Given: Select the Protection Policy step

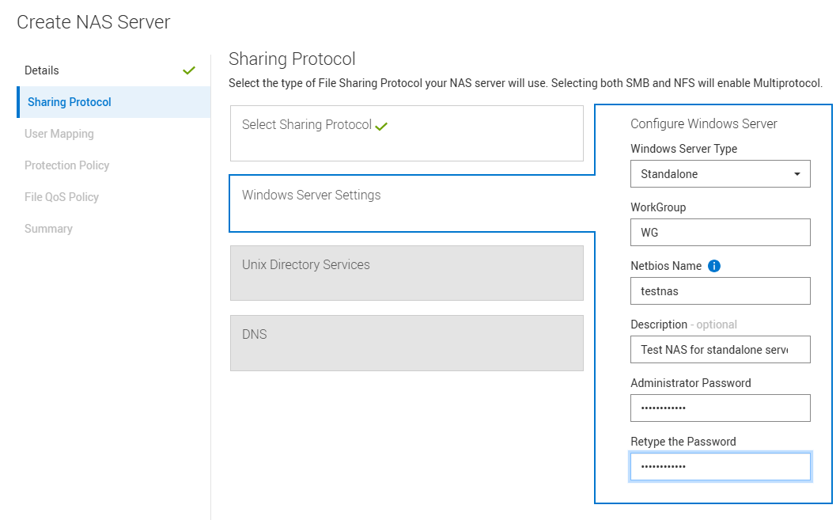Looking at the screenshot, I should [66, 165].
